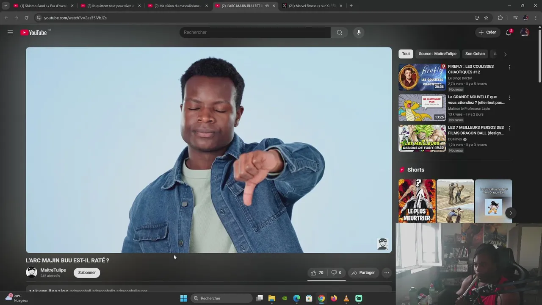Open Le Binge Doctor channel name

pos(460,78)
